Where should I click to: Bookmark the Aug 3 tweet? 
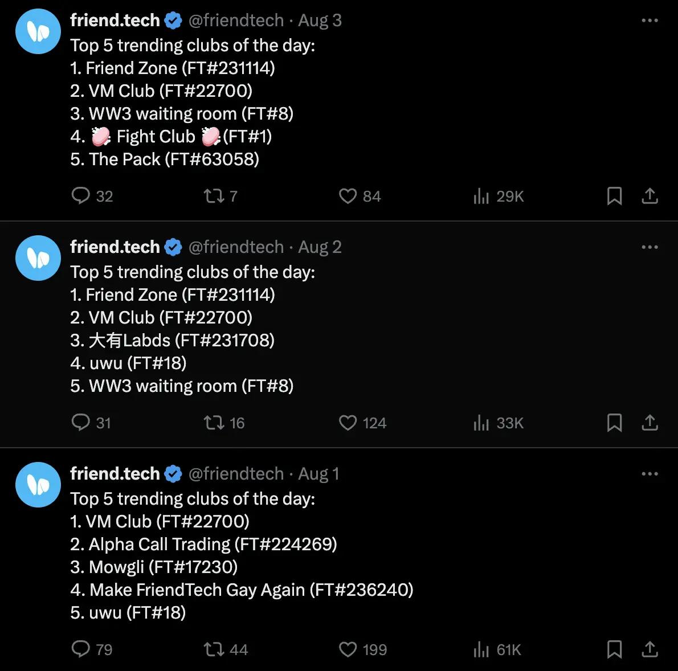614,196
